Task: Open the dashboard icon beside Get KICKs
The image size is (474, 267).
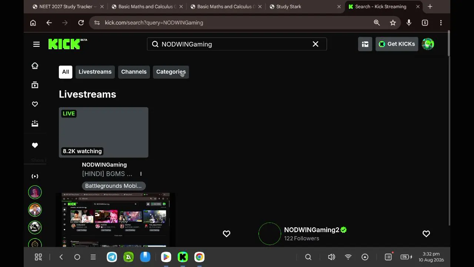Action: 365,44
